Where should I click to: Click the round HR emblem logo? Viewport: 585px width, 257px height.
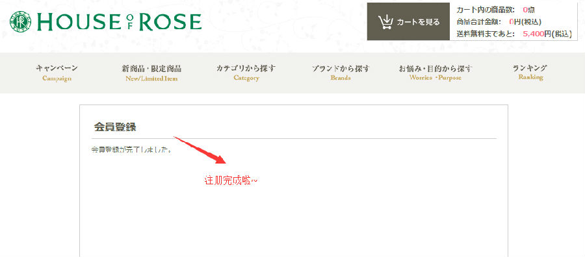(21, 21)
